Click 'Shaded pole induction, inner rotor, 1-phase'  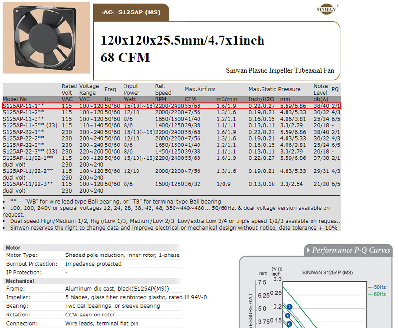pyautogui.click(x=123, y=255)
